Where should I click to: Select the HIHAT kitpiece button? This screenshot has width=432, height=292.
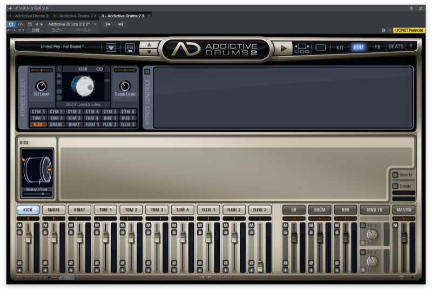coord(74,125)
